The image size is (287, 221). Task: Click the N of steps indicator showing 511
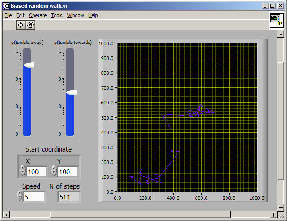click(69, 197)
